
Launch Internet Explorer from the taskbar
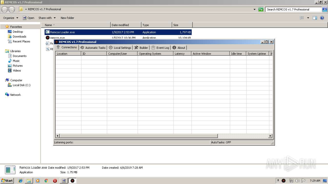pos(20,181)
